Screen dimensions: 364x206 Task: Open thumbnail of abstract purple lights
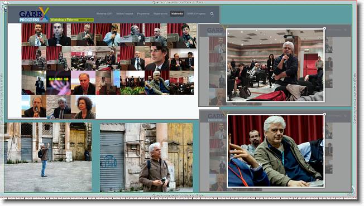(59, 82)
